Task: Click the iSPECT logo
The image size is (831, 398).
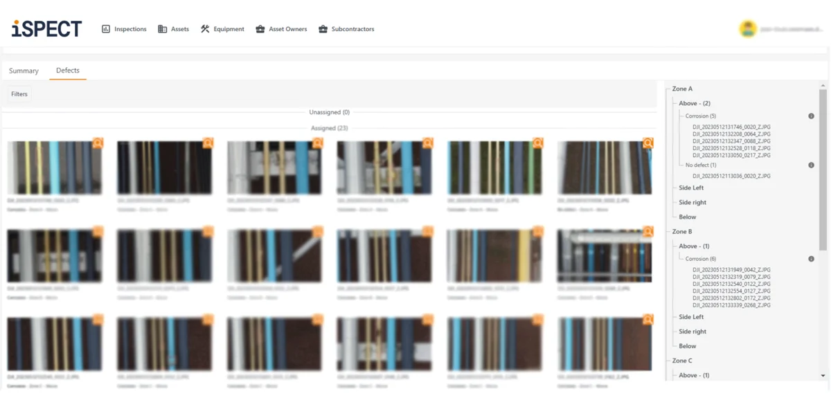Action: [46, 28]
